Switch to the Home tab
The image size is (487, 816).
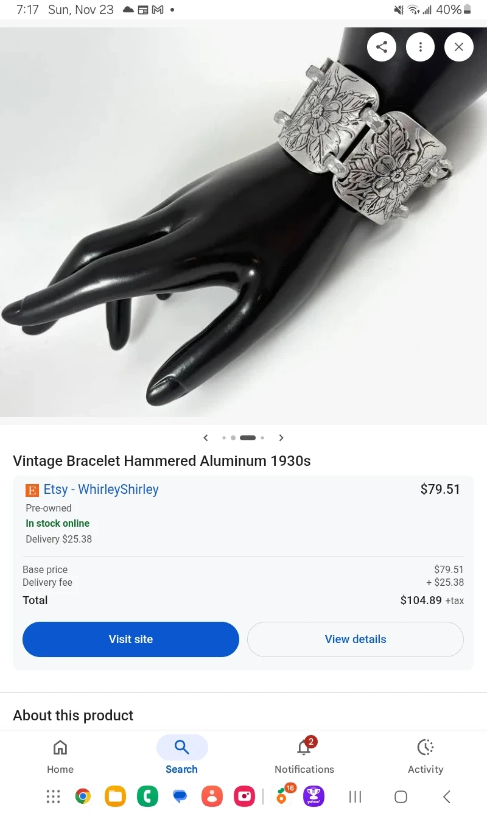pyautogui.click(x=60, y=756)
